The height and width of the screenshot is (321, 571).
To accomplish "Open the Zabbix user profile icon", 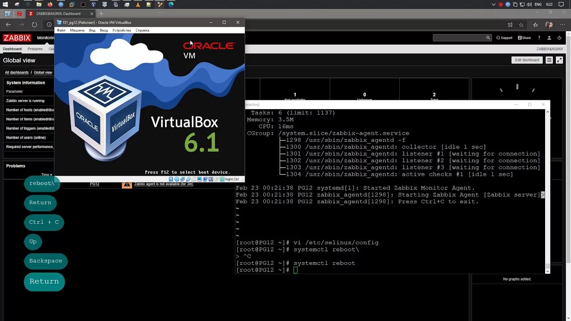I will pyautogui.click(x=550, y=38).
